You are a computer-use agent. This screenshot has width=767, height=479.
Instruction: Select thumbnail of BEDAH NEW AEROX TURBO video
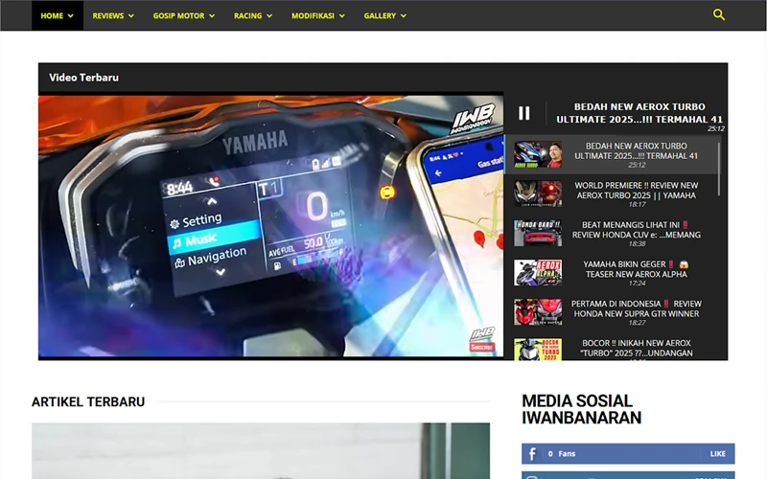coord(538,154)
